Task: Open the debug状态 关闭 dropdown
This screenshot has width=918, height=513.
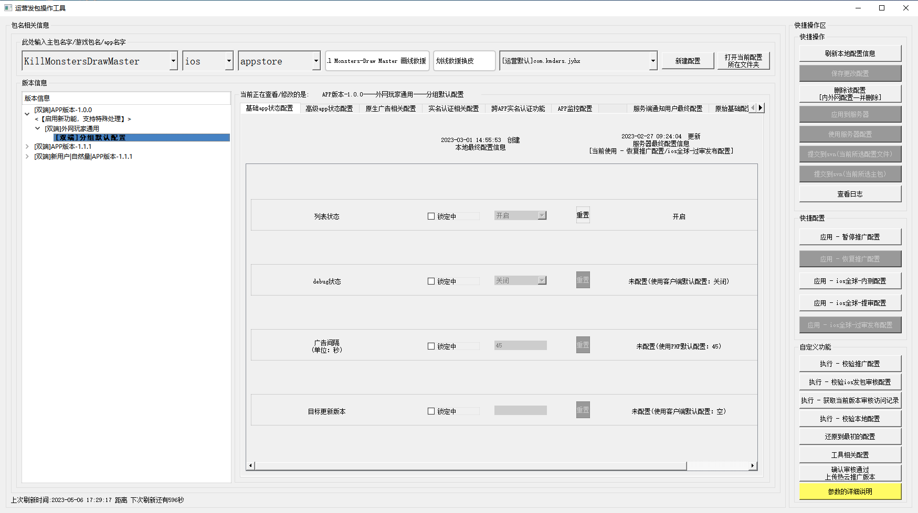Action: coord(542,280)
